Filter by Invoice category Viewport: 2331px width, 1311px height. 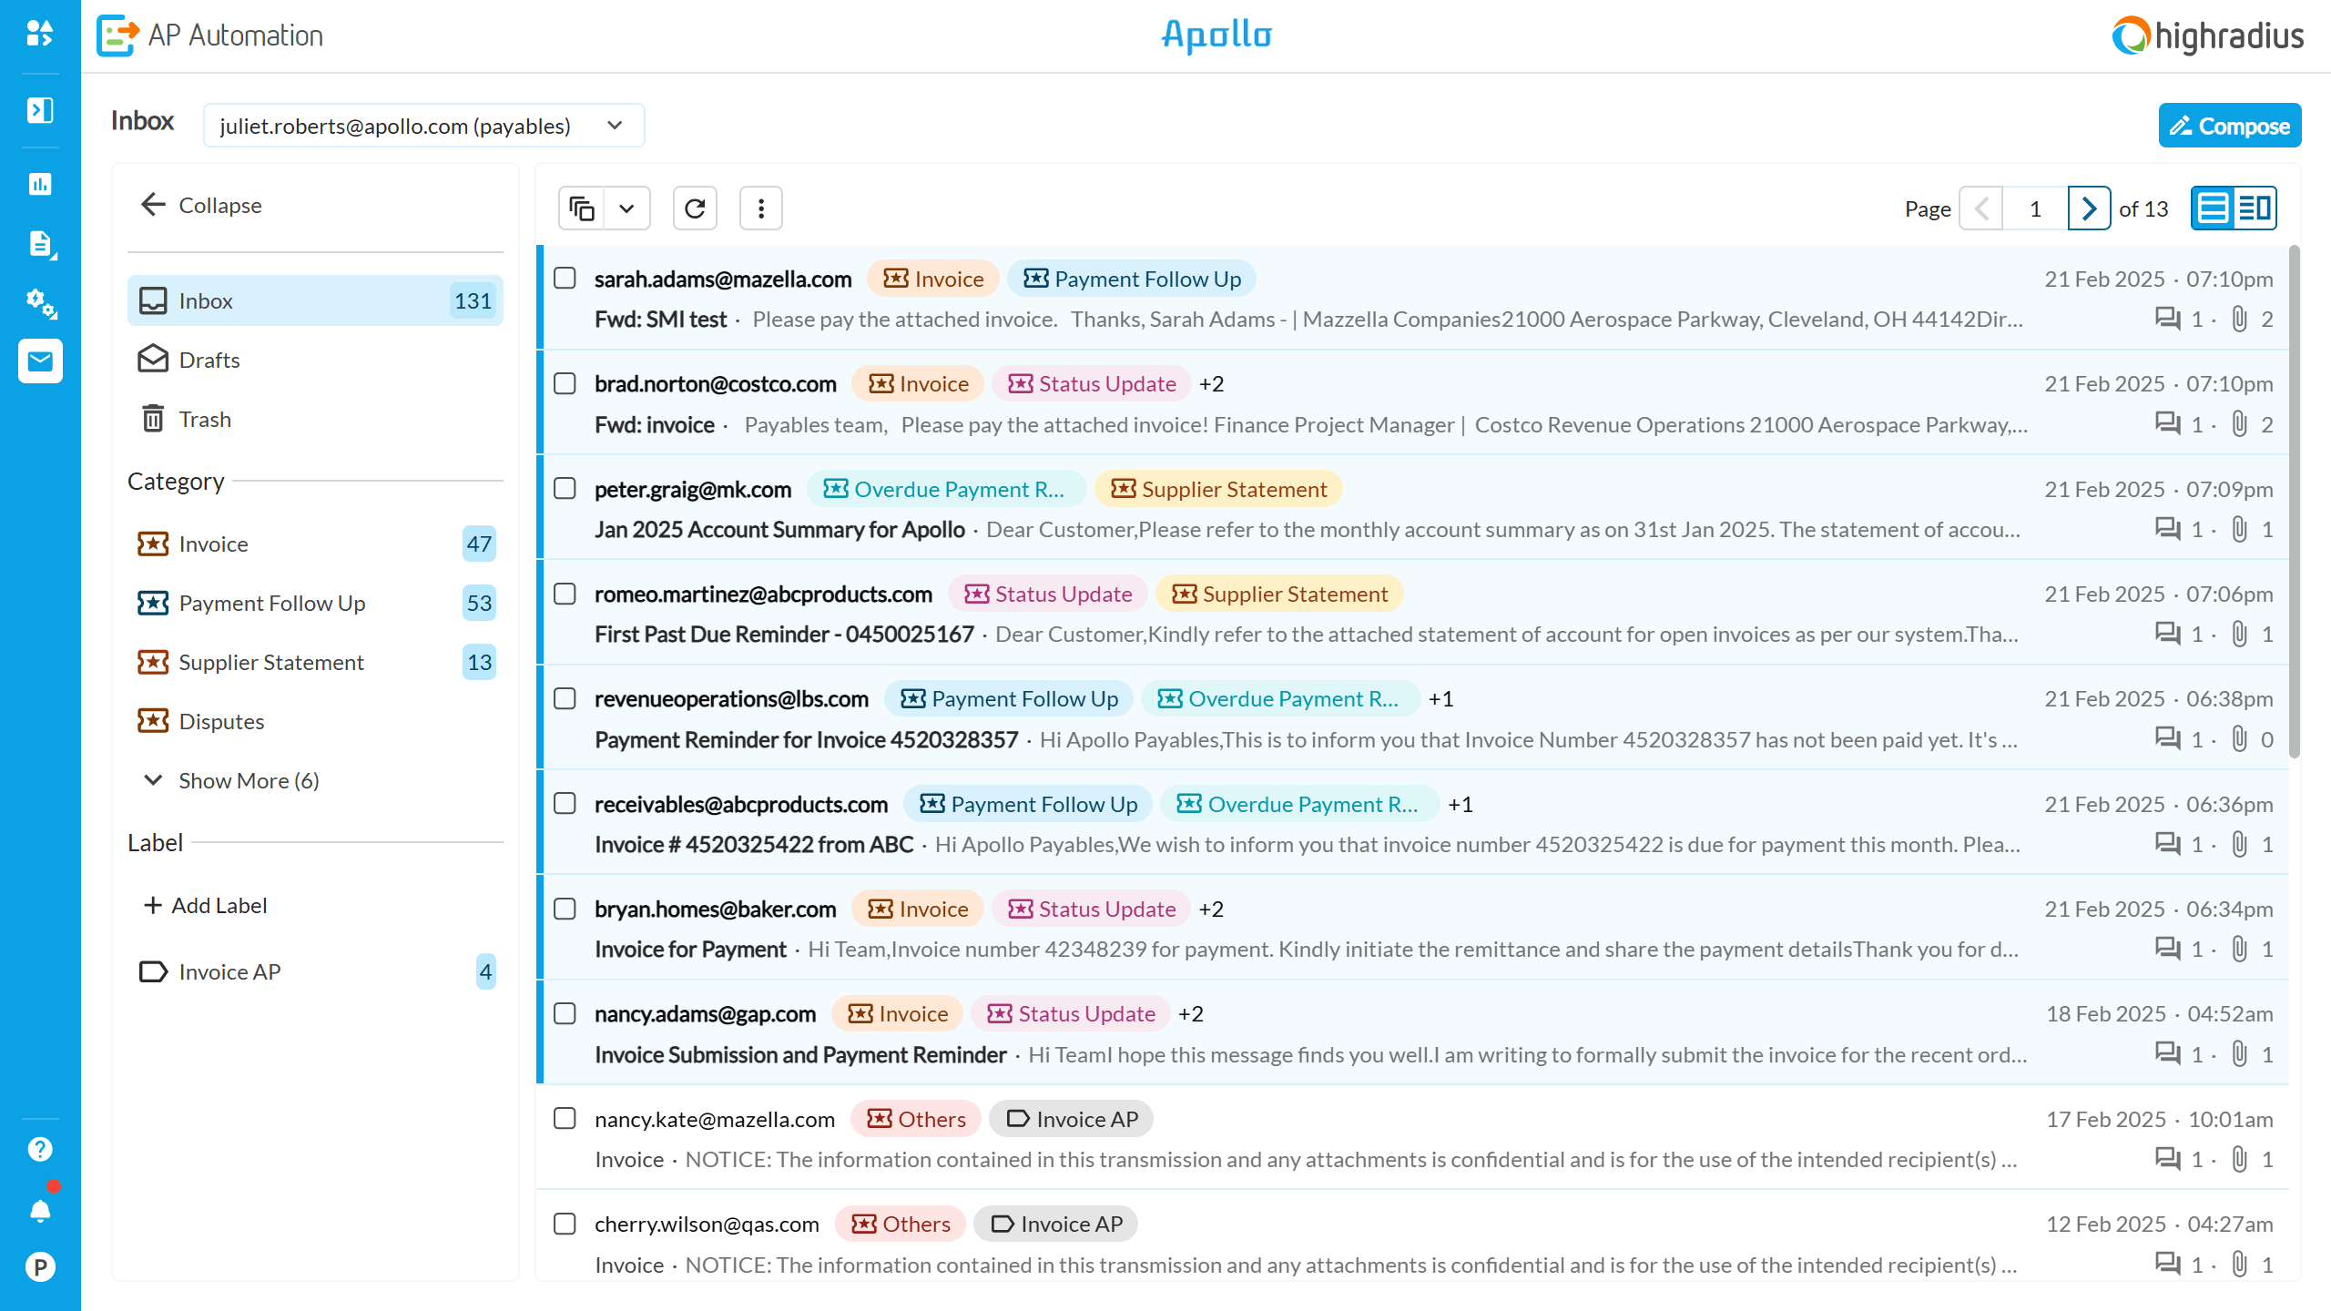(315, 544)
